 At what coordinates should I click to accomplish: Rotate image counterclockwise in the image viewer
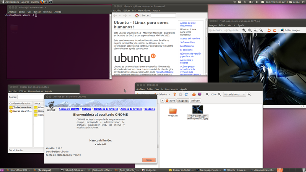click(269, 30)
